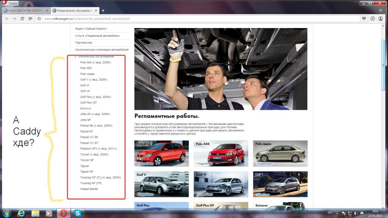
Task: Select Golf Plus GP sidebar item
Action: (x=88, y=103)
